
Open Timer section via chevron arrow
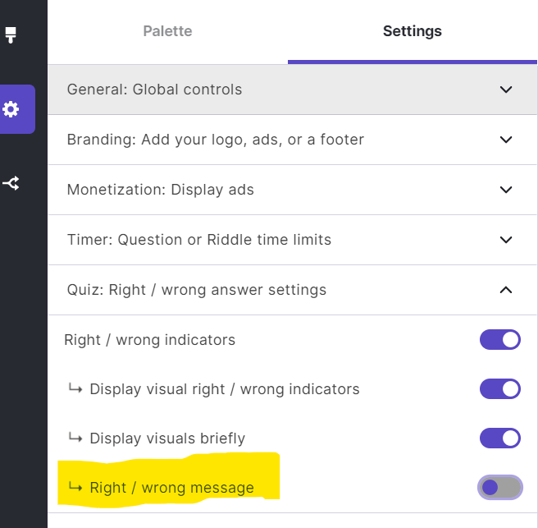pos(506,240)
